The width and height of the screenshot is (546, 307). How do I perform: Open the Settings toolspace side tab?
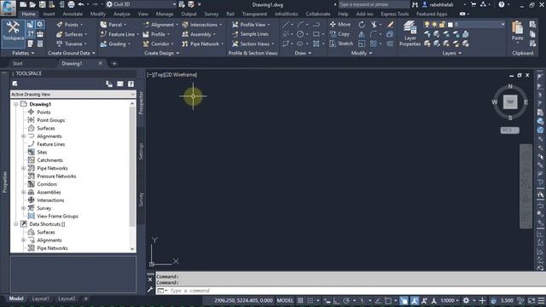click(x=141, y=152)
